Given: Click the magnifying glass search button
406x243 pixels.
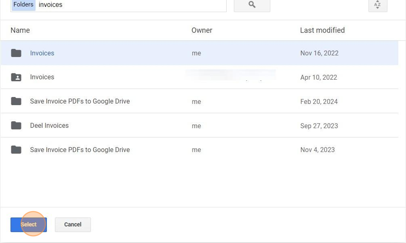Looking at the screenshot, I should pyautogui.click(x=252, y=5).
